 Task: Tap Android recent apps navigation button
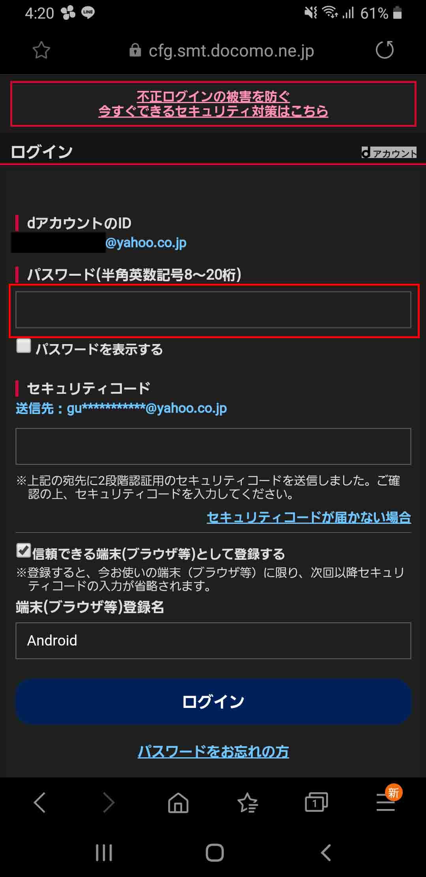(104, 853)
